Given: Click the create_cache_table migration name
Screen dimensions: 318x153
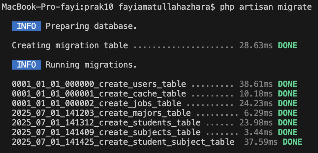Looking at the screenshot, I should point(99,94).
